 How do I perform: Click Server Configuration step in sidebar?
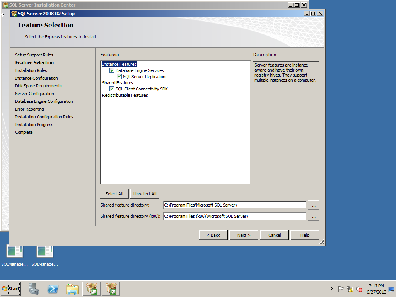[34, 94]
